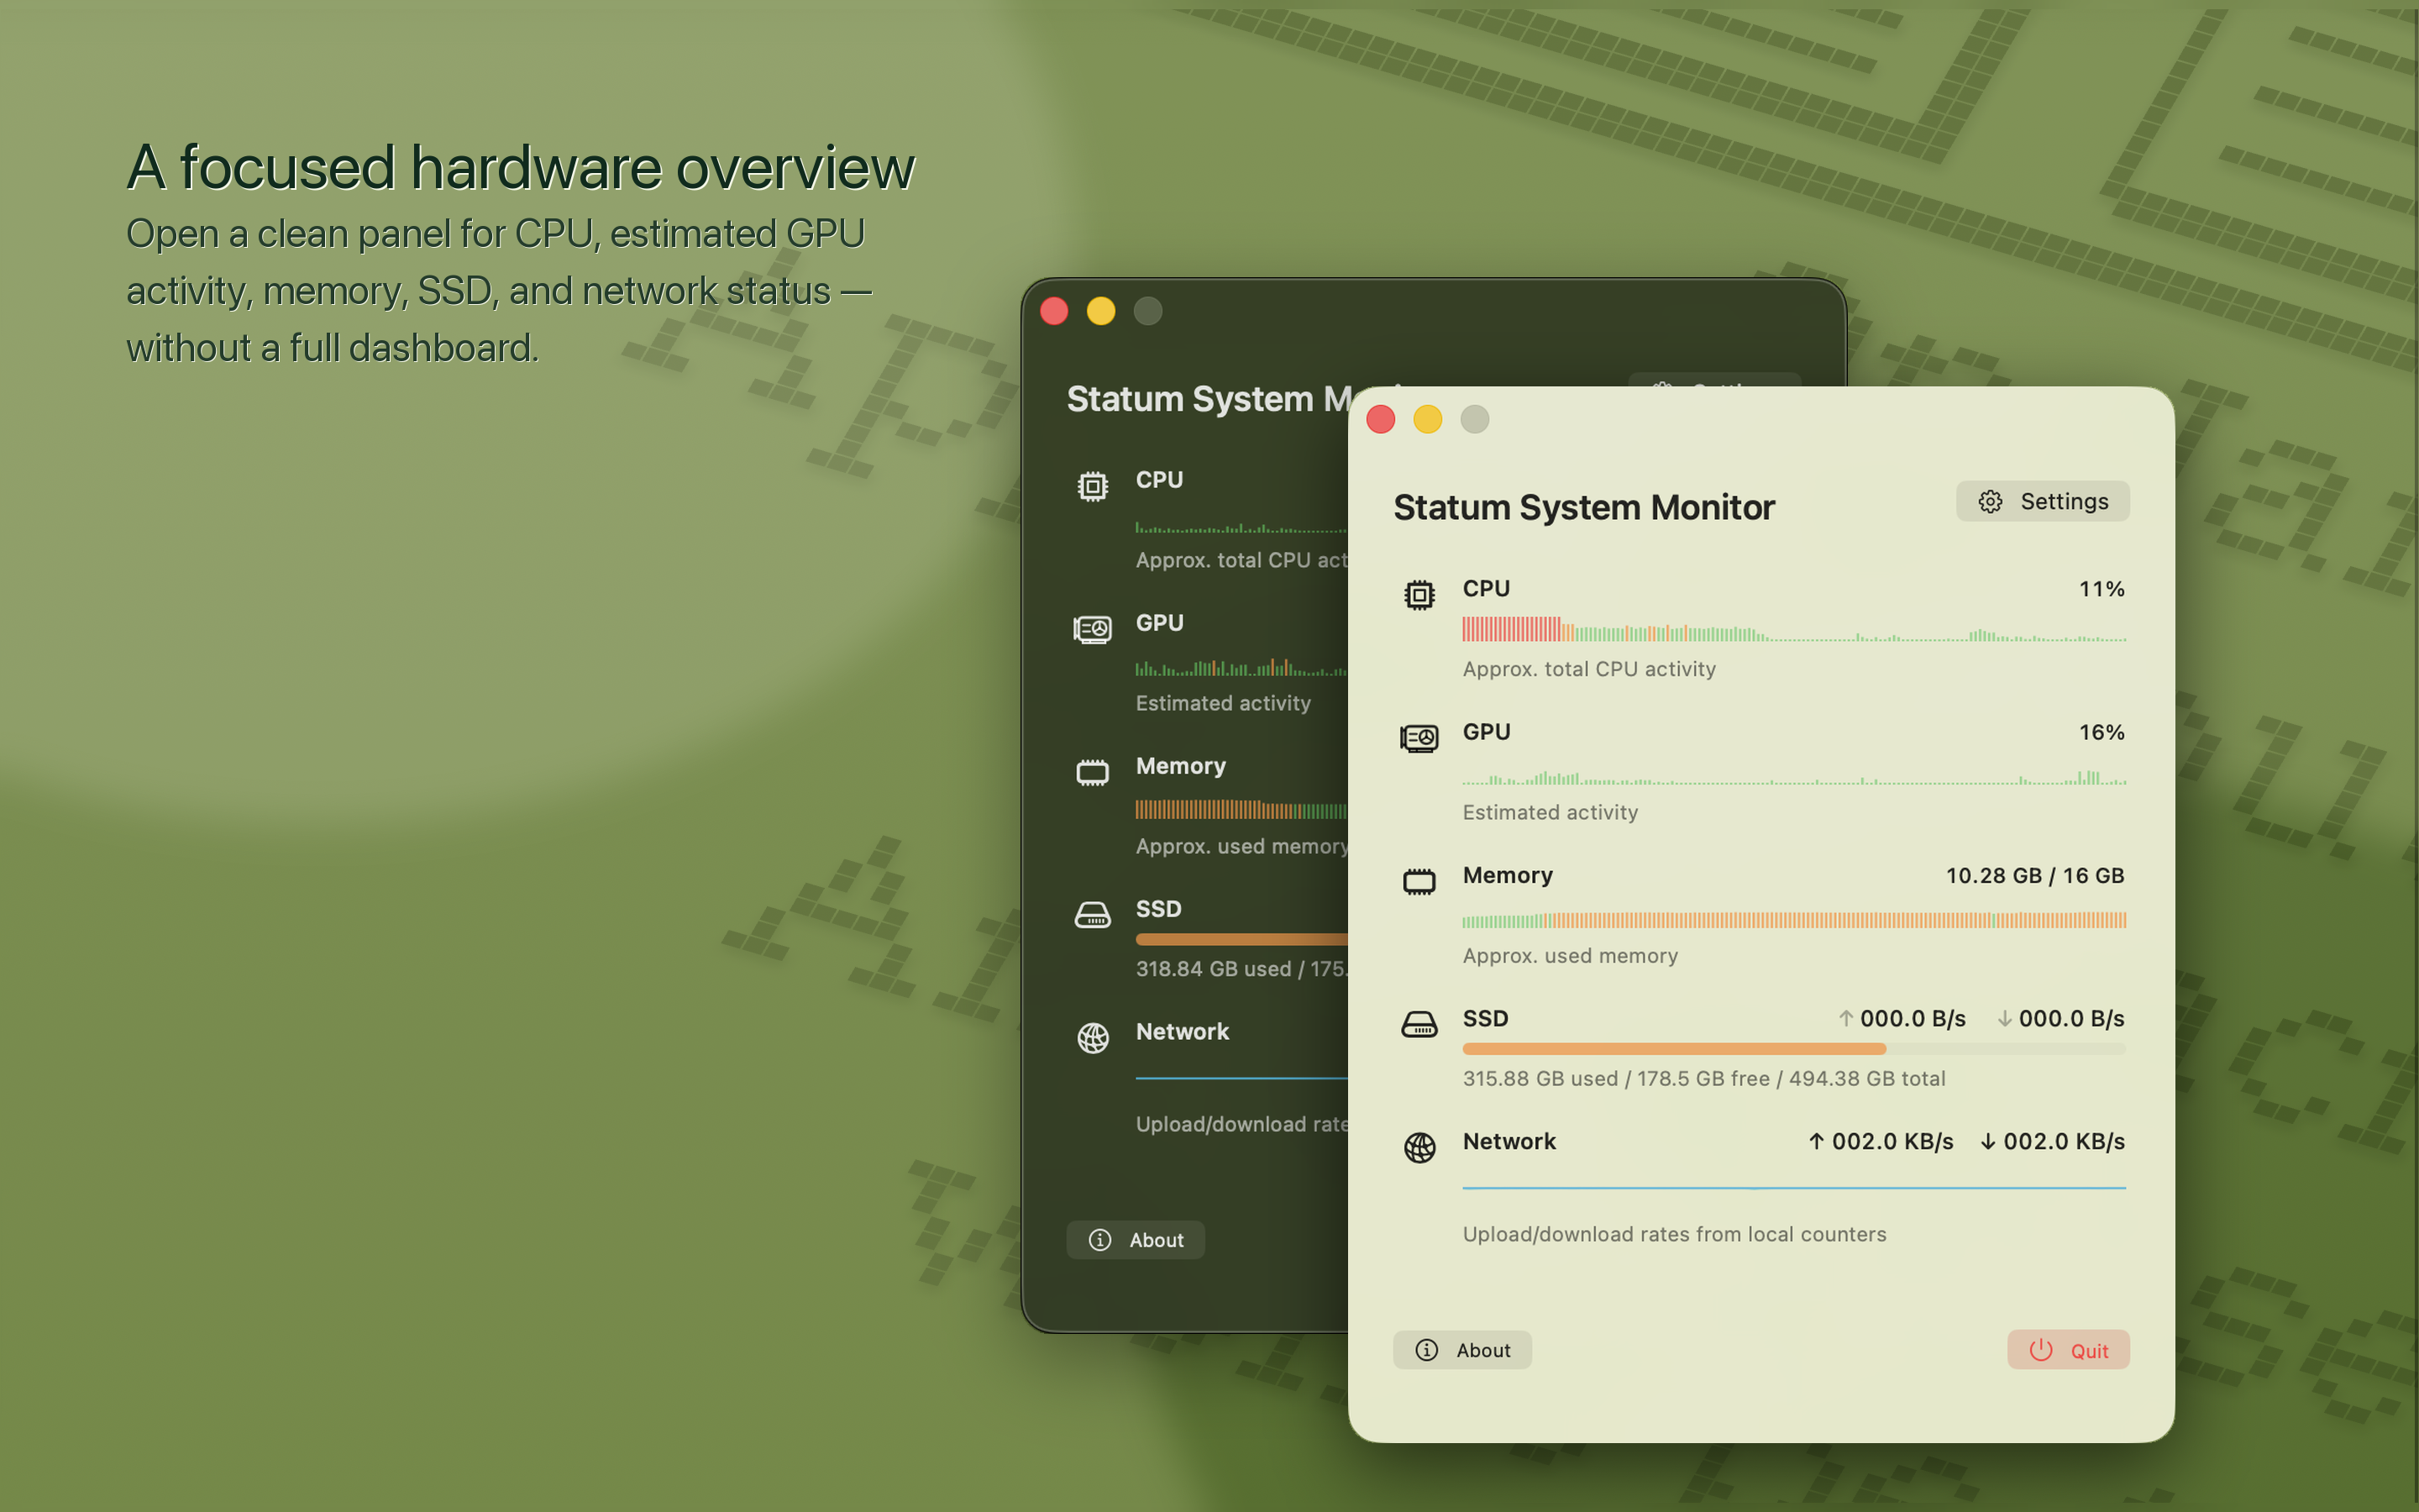Viewport: 2419px width, 1512px height.
Task: Click the SSD usage bar in the dark window
Action: point(1241,940)
